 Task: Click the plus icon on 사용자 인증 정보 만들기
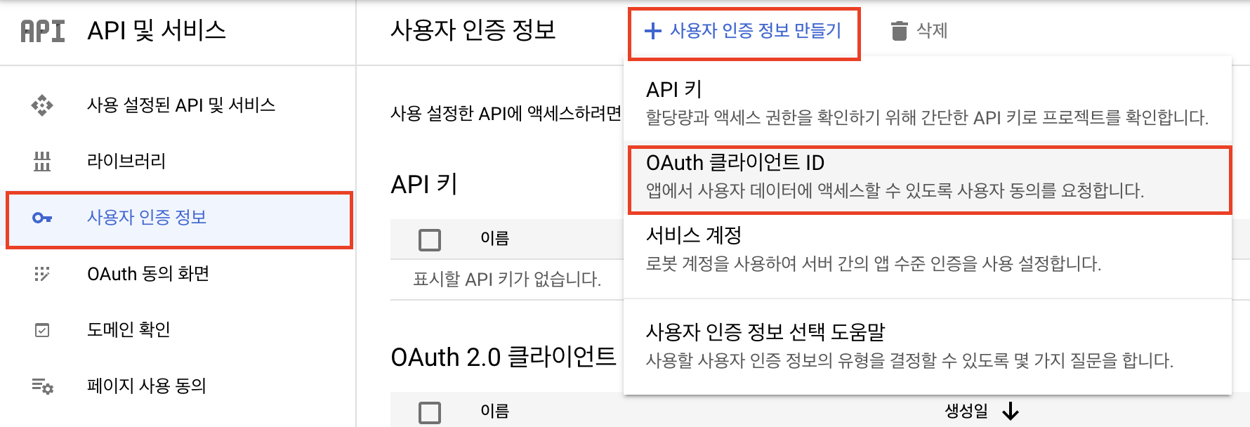653,31
